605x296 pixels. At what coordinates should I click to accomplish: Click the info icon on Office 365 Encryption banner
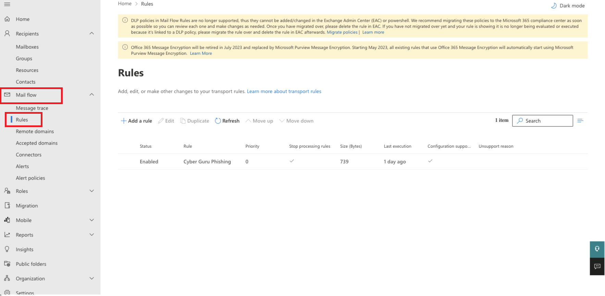(x=125, y=47)
